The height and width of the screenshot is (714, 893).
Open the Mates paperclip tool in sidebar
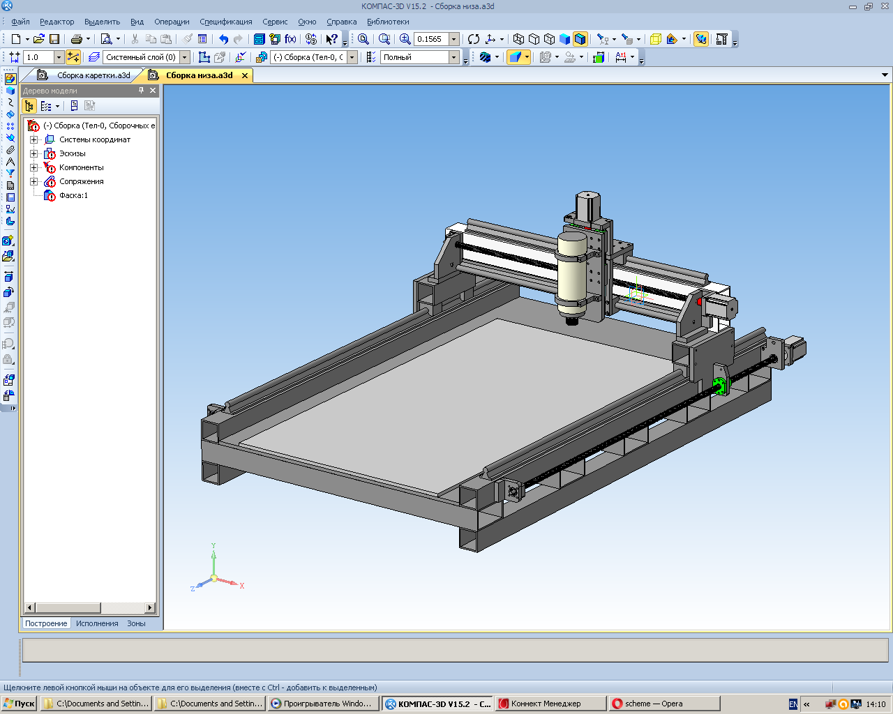pyautogui.click(x=10, y=150)
